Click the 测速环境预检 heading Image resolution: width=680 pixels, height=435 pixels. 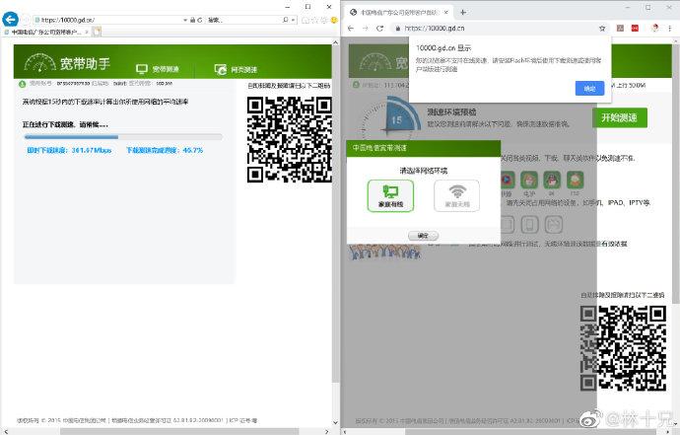point(451,112)
